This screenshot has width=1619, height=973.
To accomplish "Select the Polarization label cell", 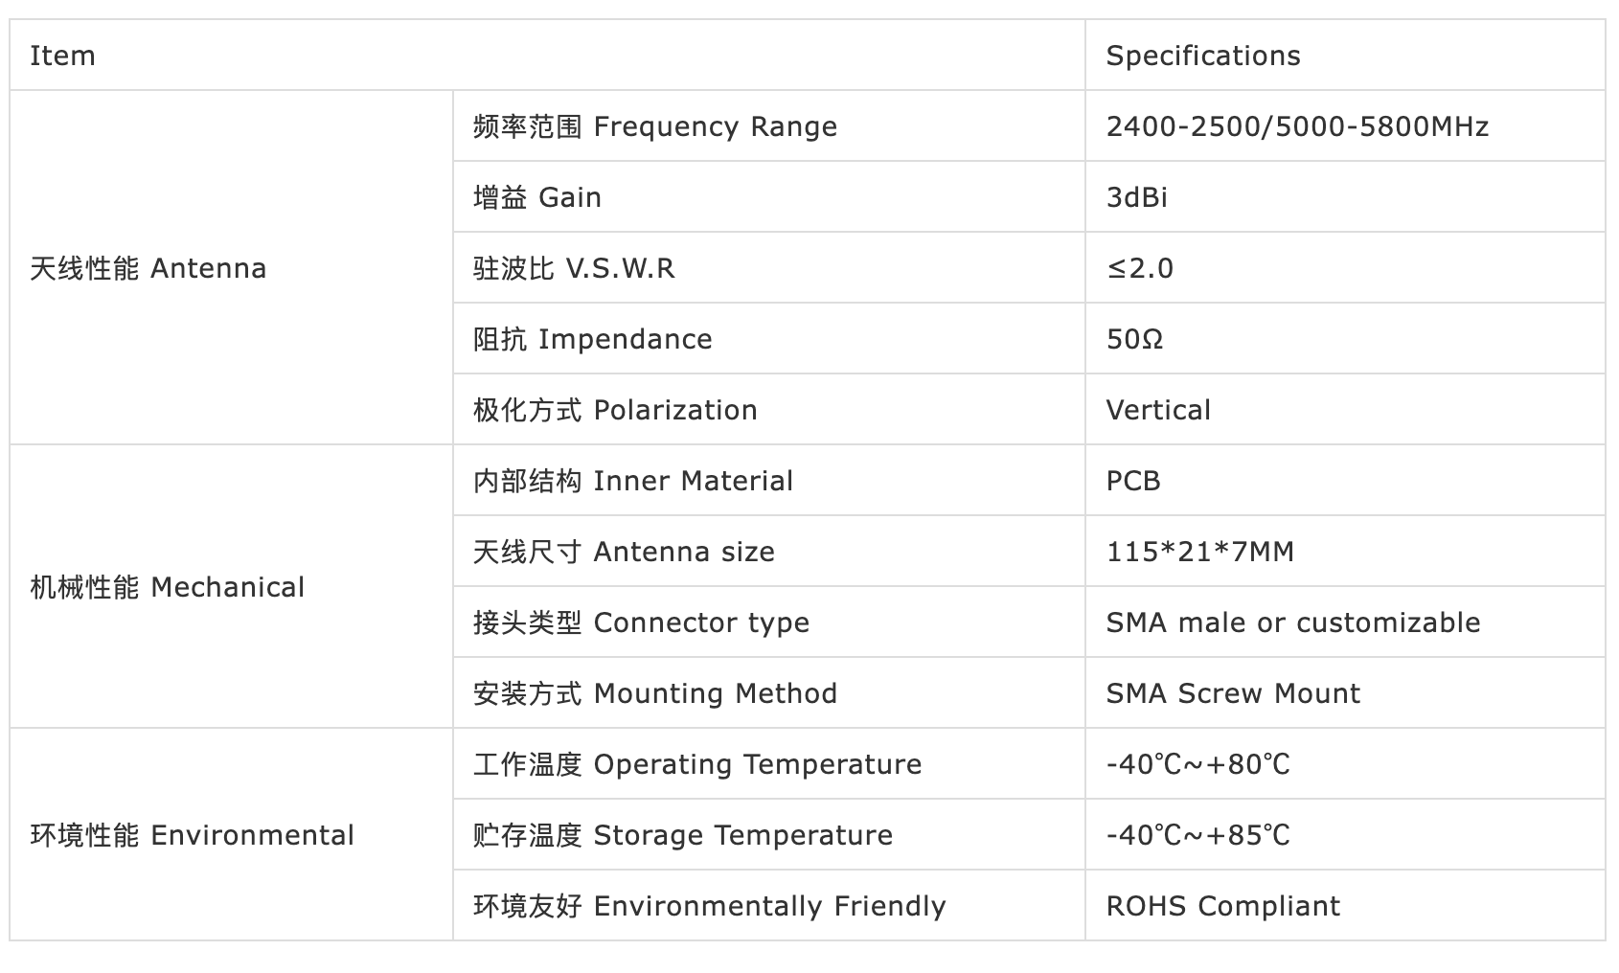I will (615, 410).
